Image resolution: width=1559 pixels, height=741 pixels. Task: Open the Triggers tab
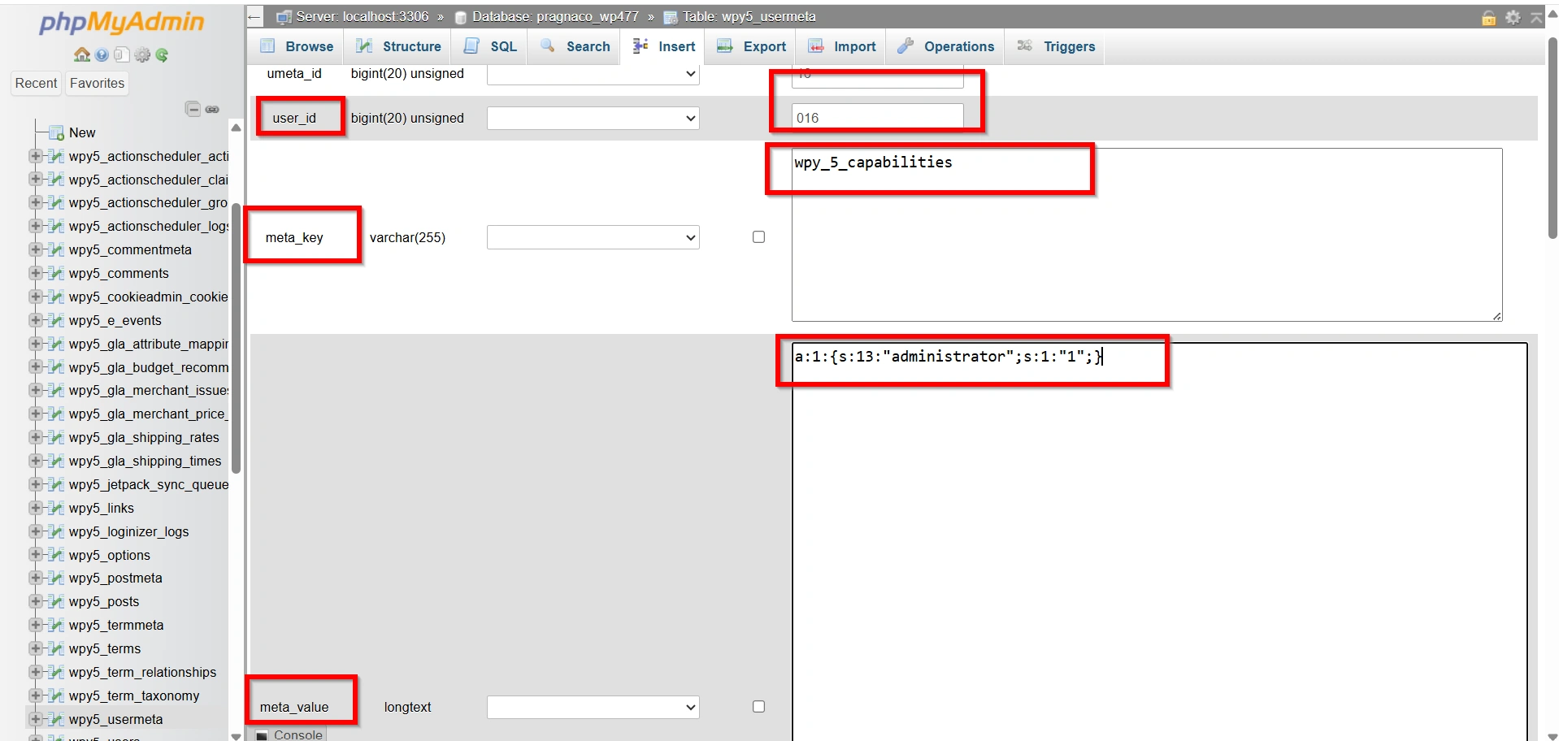(1056, 46)
